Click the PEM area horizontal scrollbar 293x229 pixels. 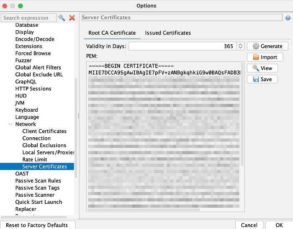[x=144, y=210]
